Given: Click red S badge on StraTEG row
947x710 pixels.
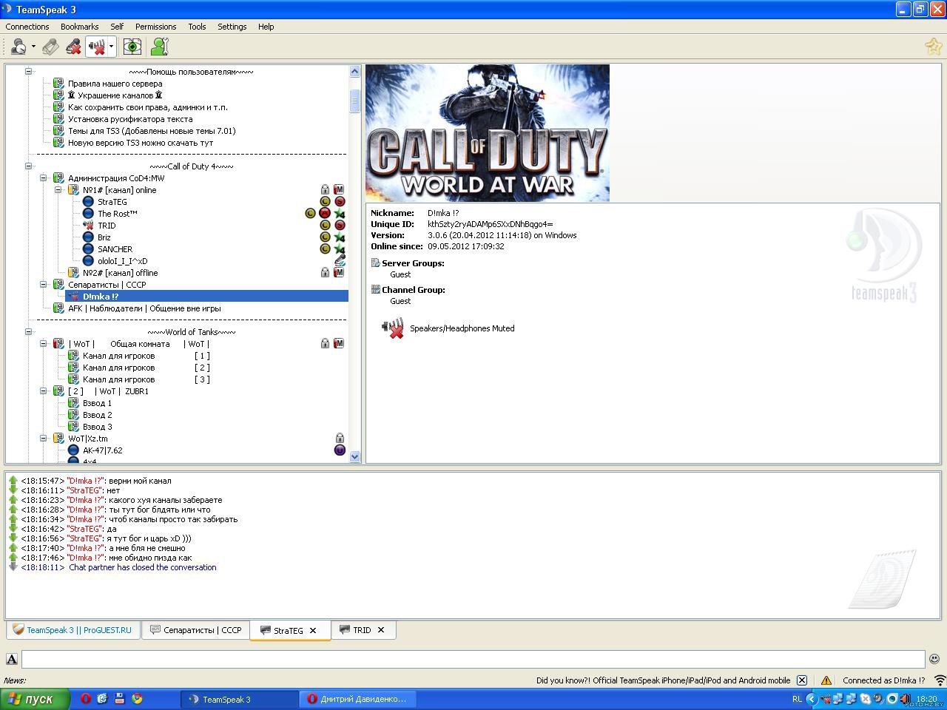Looking at the screenshot, I should pyautogui.click(x=340, y=202).
